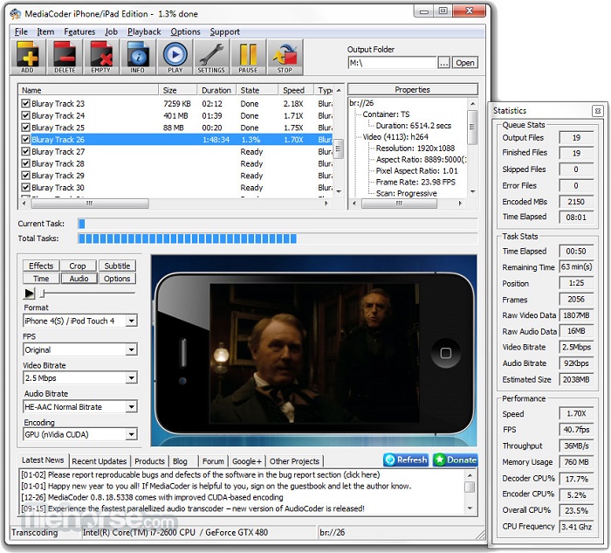Expand the Video Bitrate dropdown
This screenshot has height=553, width=611.
coord(79,378)
